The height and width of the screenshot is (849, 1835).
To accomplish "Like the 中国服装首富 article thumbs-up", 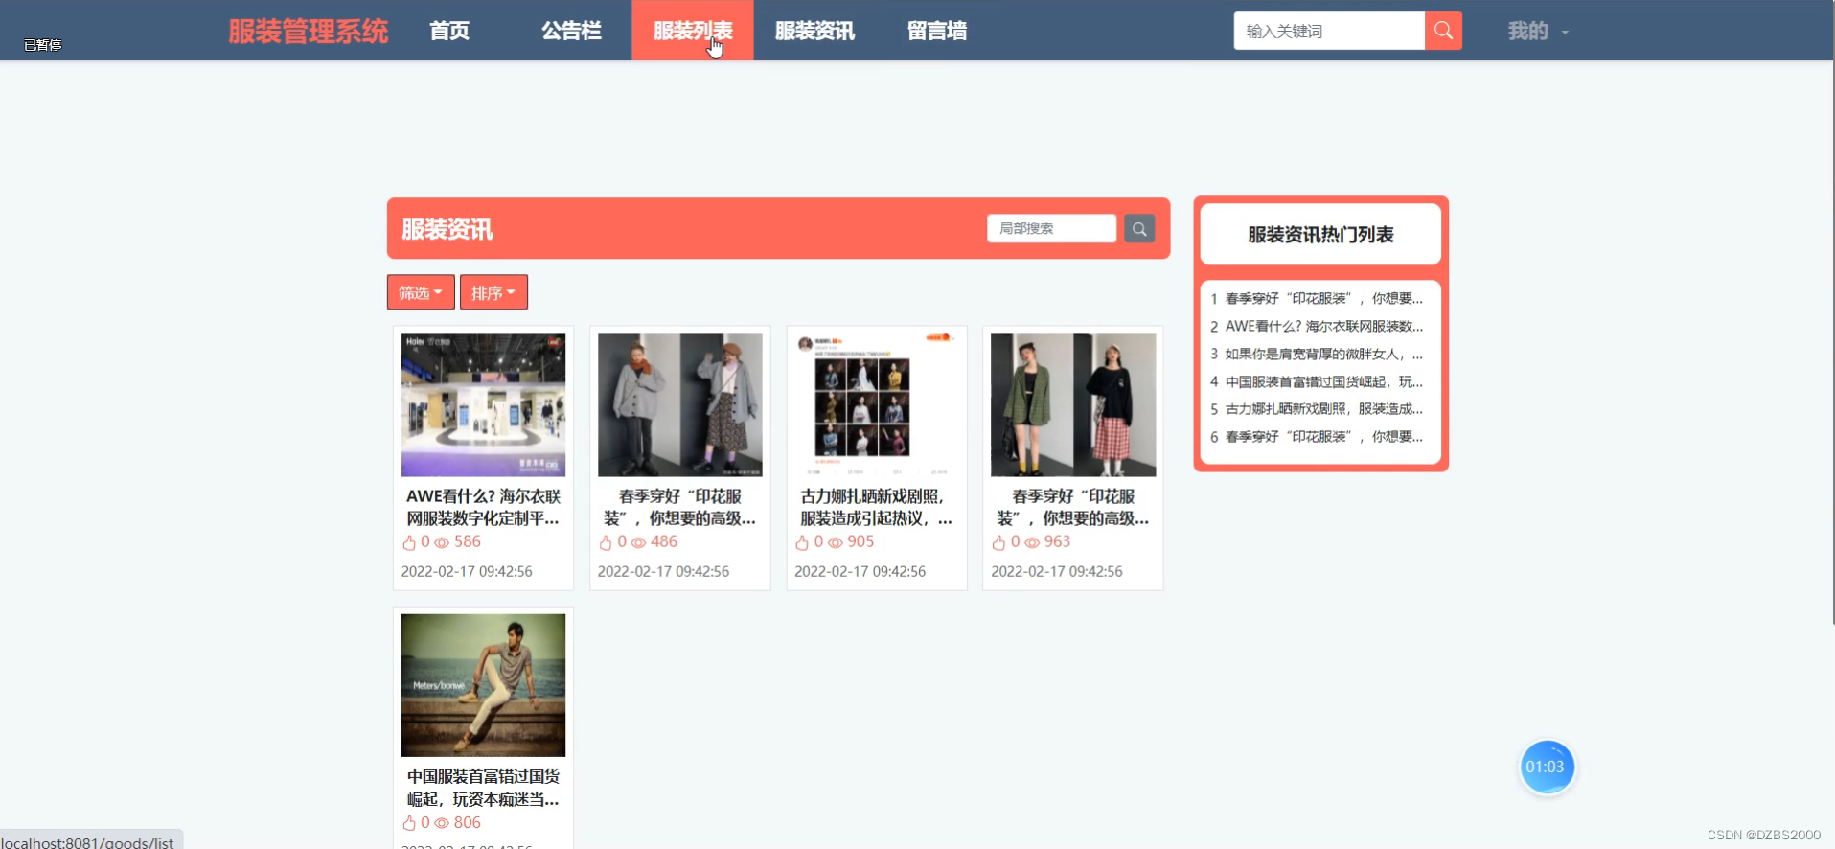I will tap(409, 823).
